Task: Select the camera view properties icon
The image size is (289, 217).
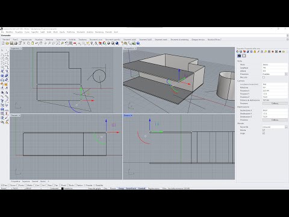Action: pos(239,55)
